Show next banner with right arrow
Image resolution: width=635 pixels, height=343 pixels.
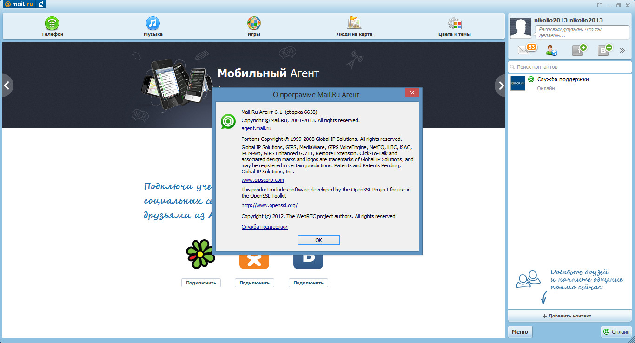pos(500,86)
